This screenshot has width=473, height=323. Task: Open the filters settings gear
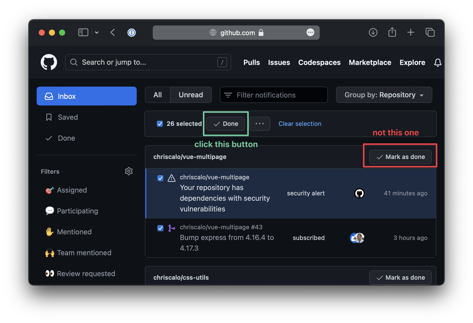coord(129,171)
